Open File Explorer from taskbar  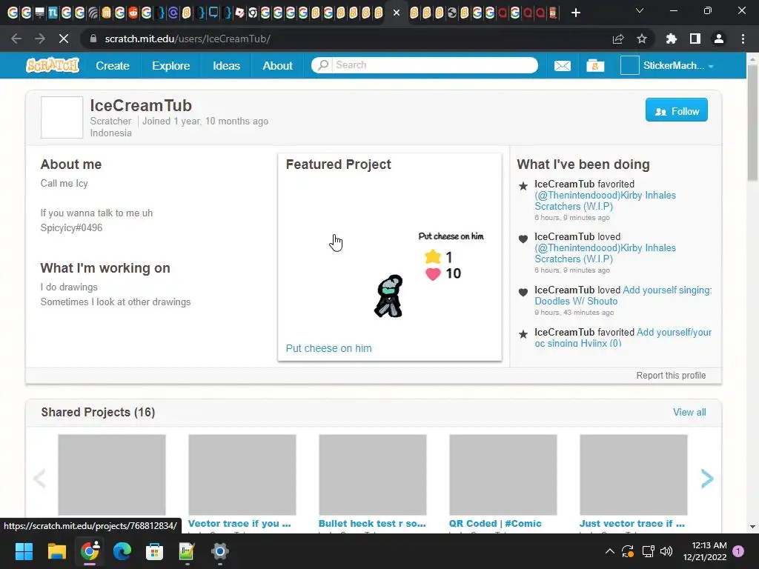click(x=56, y=551)
